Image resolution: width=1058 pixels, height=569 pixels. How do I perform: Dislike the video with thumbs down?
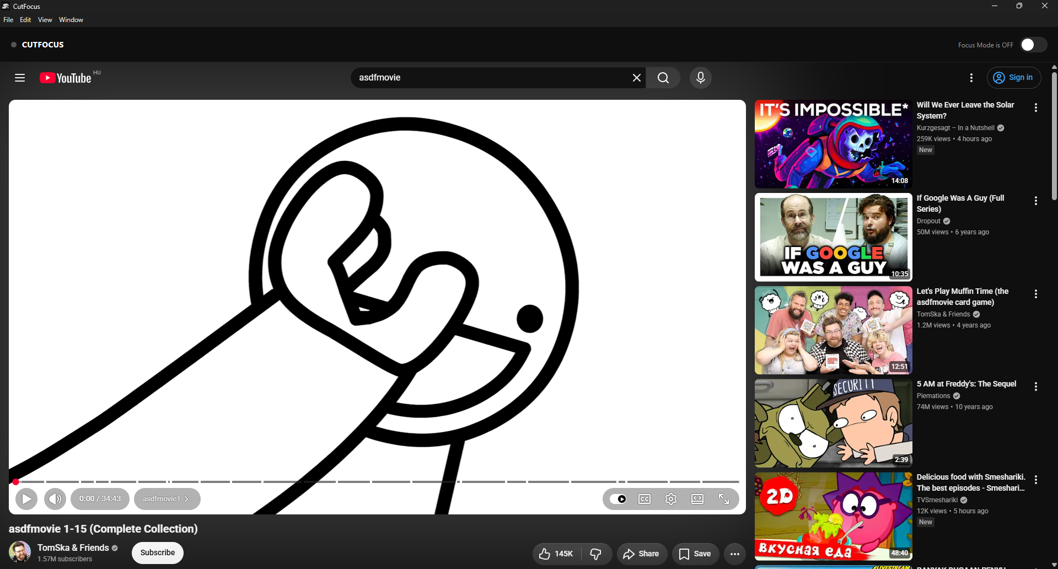coord(596,554)
